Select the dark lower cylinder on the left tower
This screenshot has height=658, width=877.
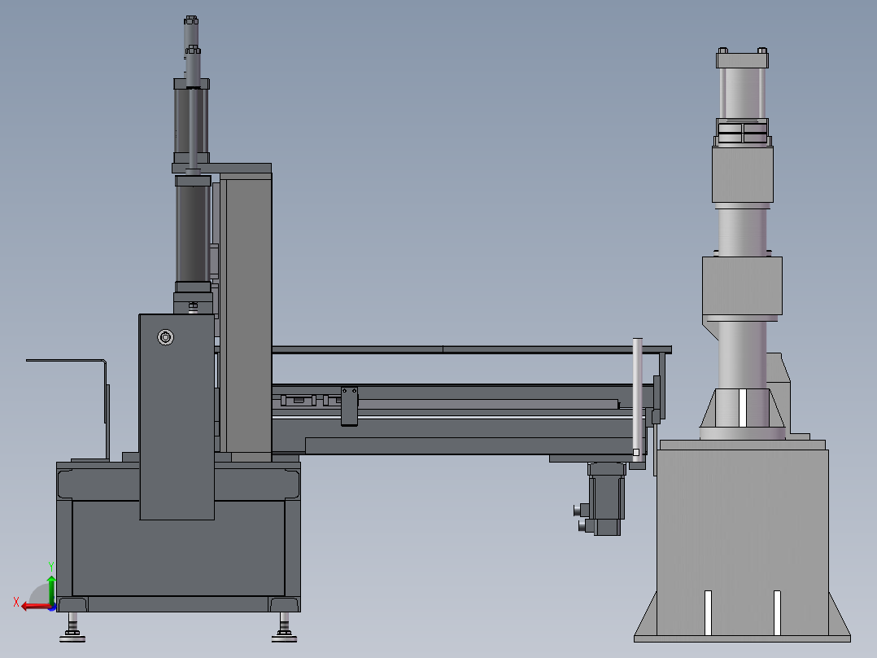(193, 235)
